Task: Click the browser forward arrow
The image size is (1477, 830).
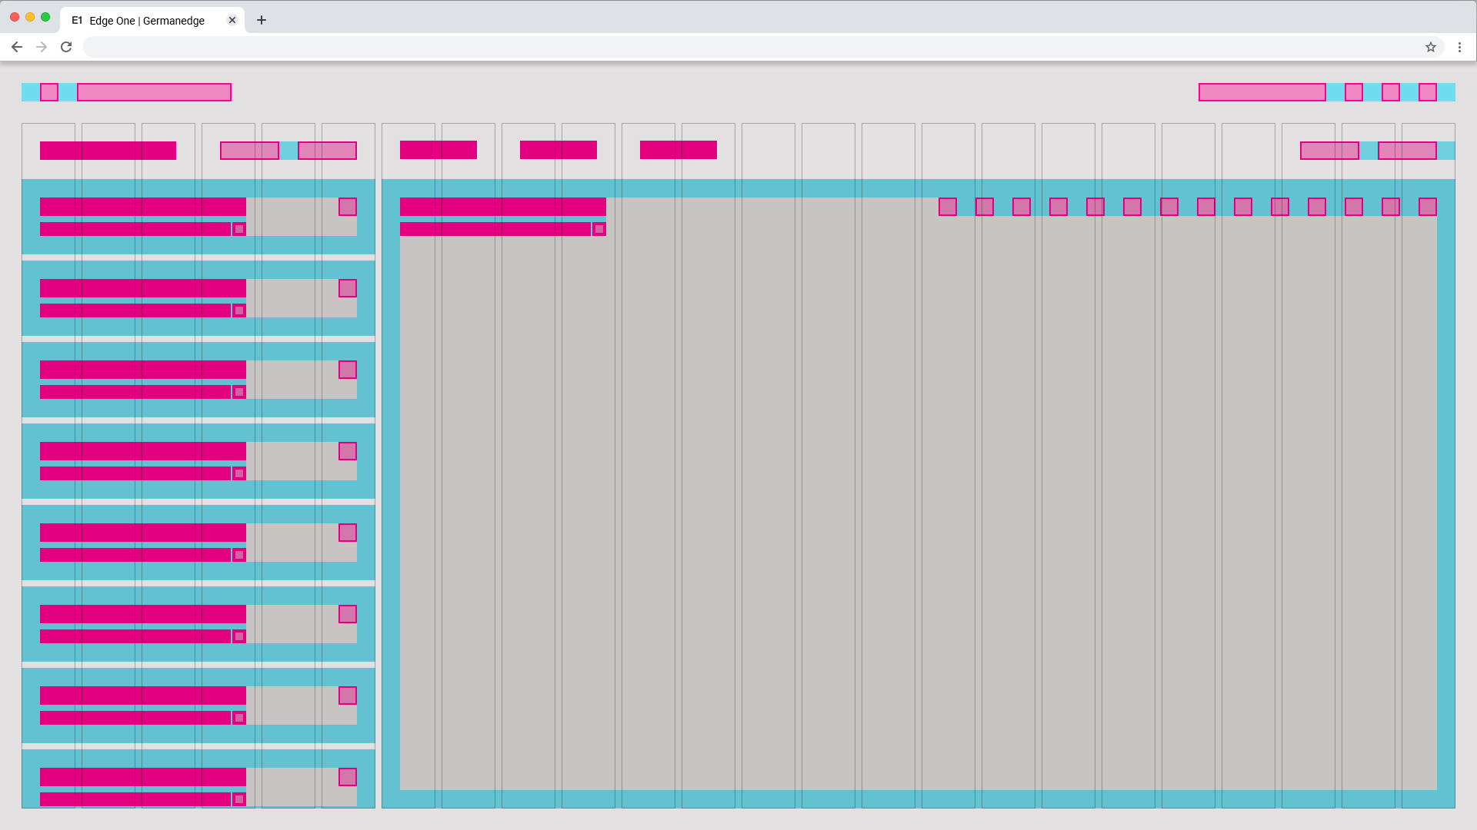Action: [42, 47]
